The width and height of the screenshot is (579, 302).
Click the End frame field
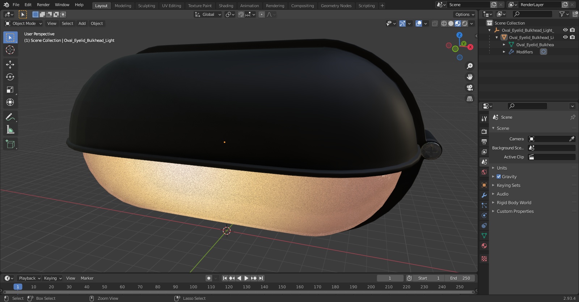coord(460,278)
